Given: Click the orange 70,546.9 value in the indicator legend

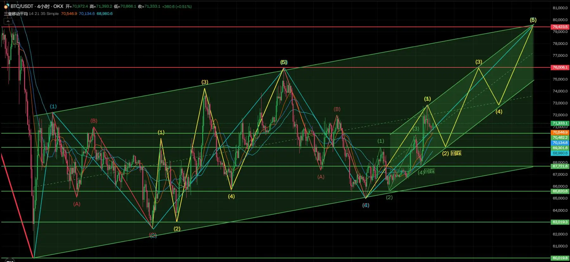Looking at the screenshot, I should (69, 14).
